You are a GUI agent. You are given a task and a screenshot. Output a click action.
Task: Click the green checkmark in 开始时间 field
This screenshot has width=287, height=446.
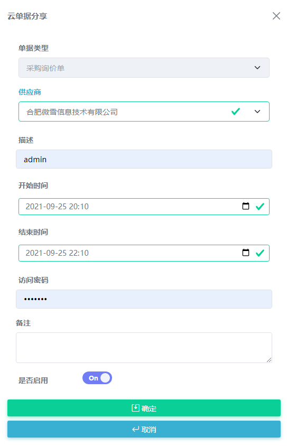click(260, 206)
